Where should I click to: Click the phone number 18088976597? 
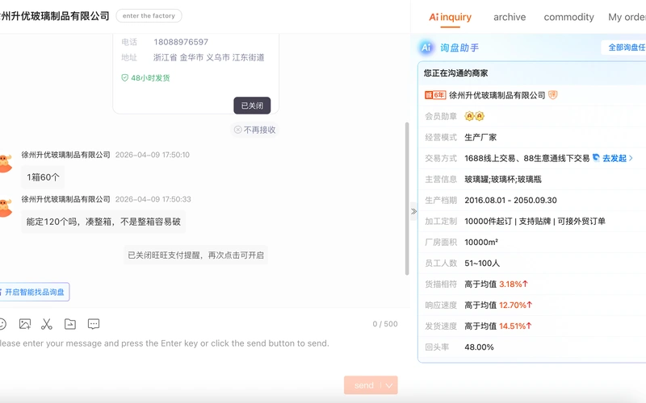coord(181,42)
